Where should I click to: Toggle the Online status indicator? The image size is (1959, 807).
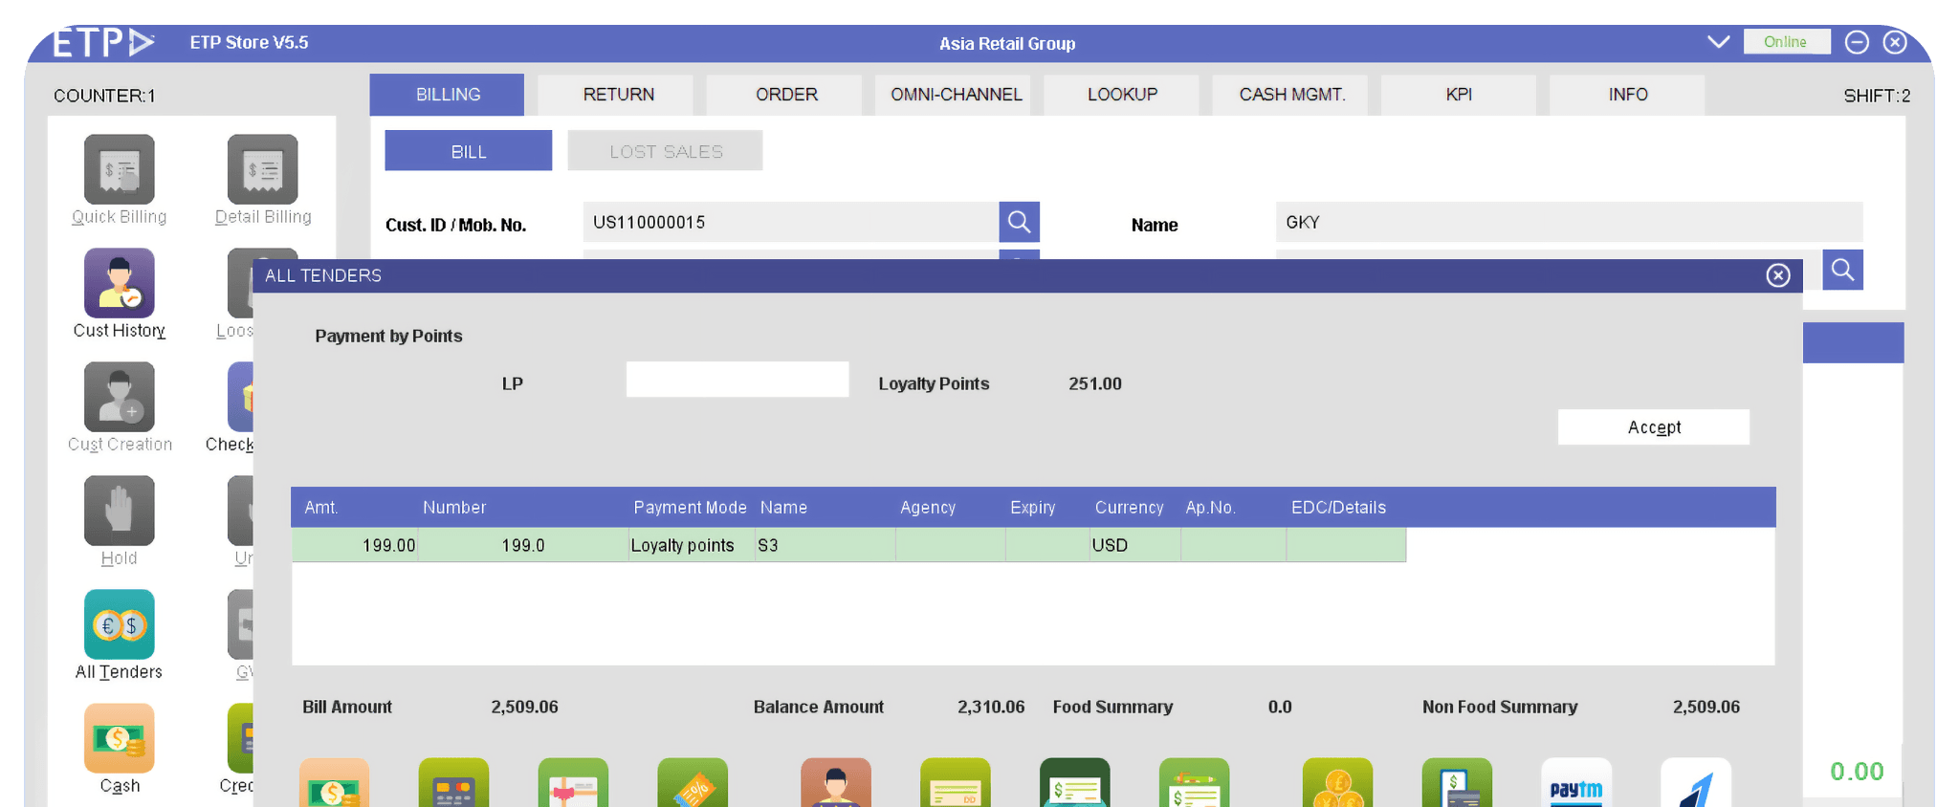(1785, 42)
